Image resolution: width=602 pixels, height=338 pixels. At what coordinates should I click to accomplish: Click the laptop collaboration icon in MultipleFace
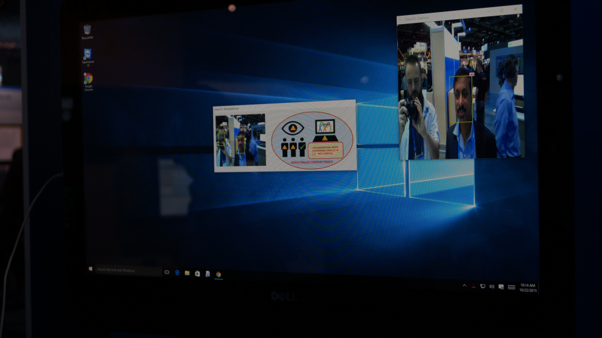point(325,131)
